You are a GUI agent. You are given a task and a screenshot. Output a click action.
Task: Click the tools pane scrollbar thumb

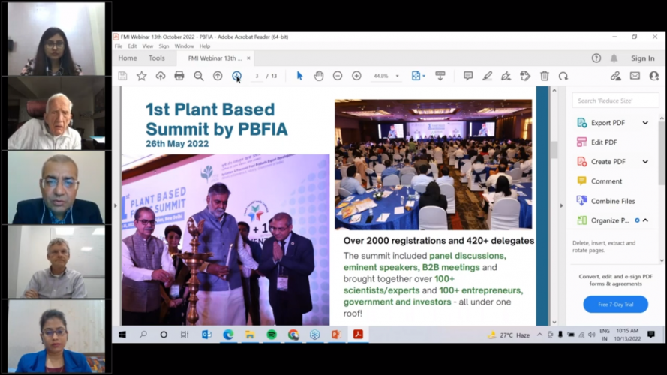pyautogui.click(x=662, y=153)
